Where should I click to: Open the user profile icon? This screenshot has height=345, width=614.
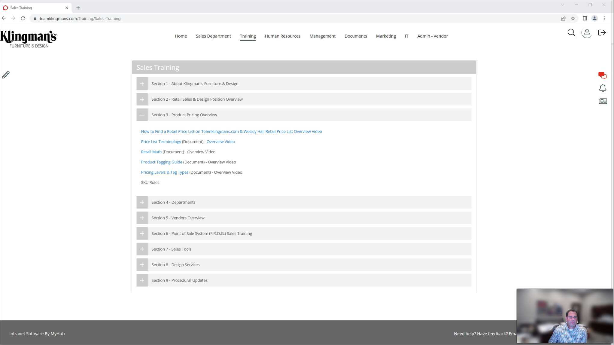(x=587, y=33)
